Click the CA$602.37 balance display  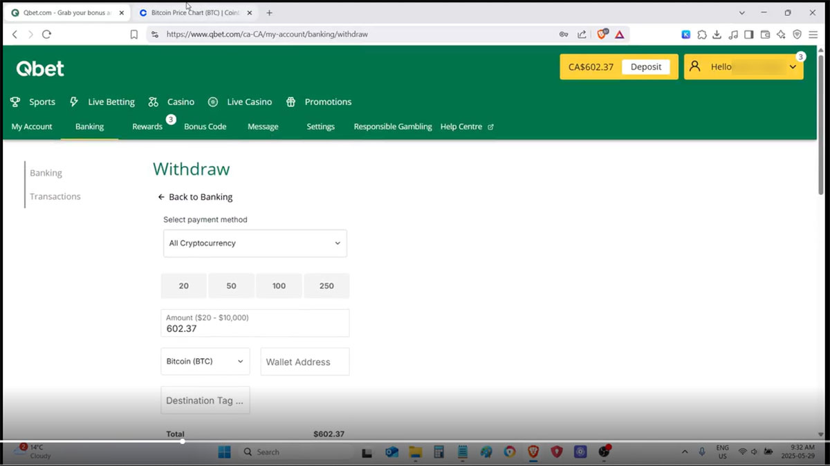click(591, 67)
